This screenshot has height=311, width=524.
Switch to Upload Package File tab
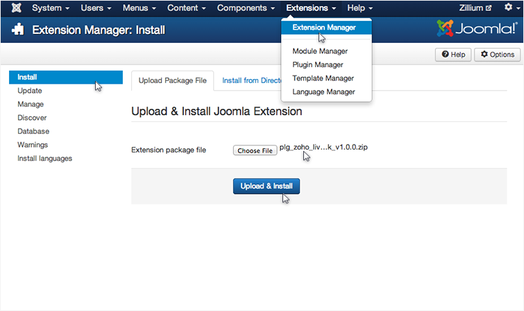[172, 80]
